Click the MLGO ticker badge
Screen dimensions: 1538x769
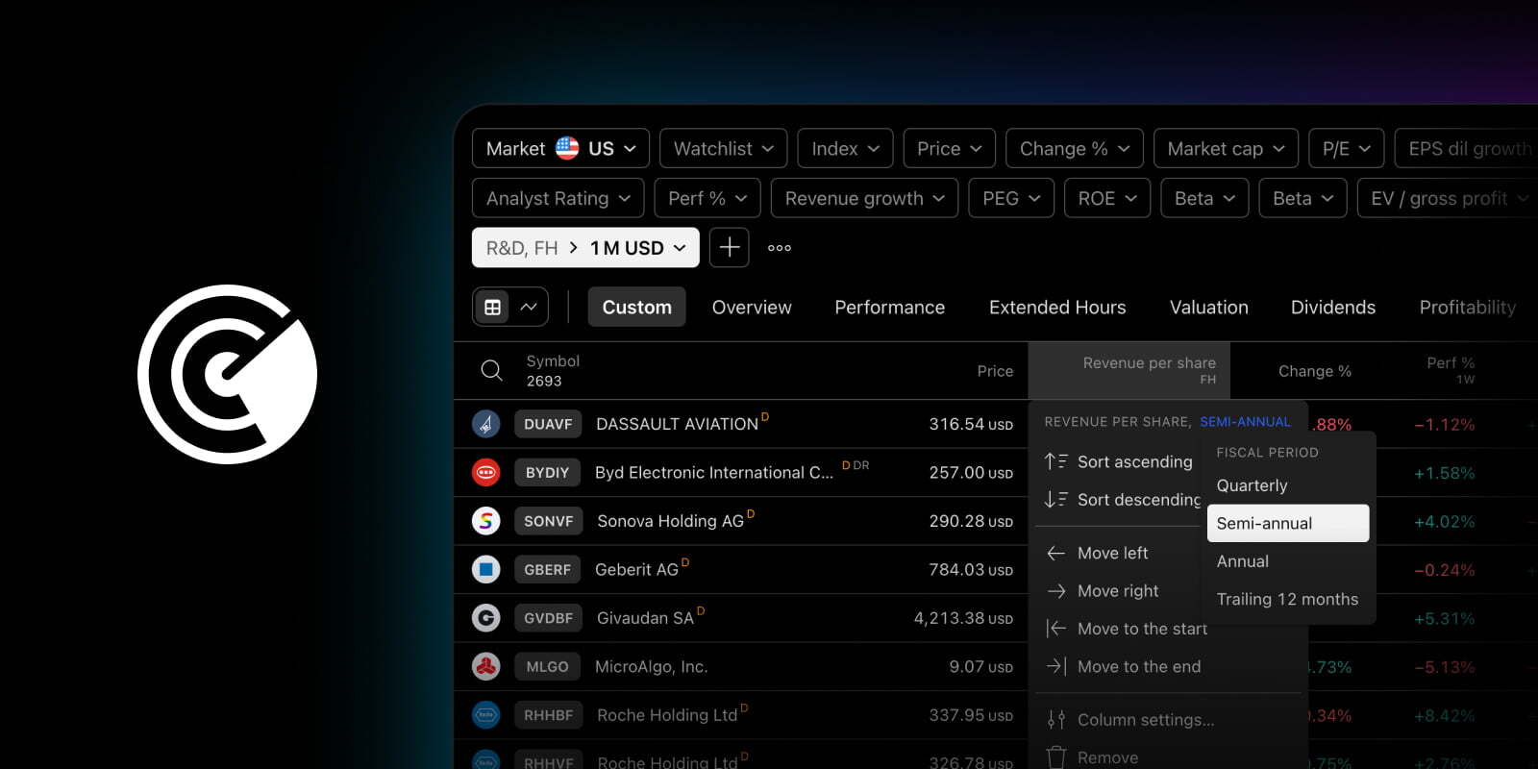[548, 666]
